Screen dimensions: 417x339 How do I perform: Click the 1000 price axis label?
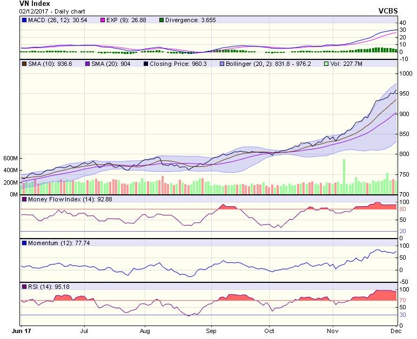pyautogui.click(x=406, y=73)
